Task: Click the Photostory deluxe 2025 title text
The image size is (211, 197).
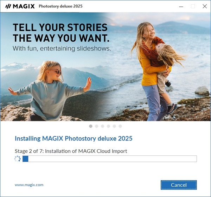Action: pyautogui.click(x=60, y=6)
